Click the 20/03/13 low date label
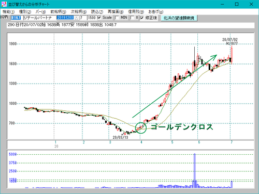259x194 pixels. [x=121, y=137]
